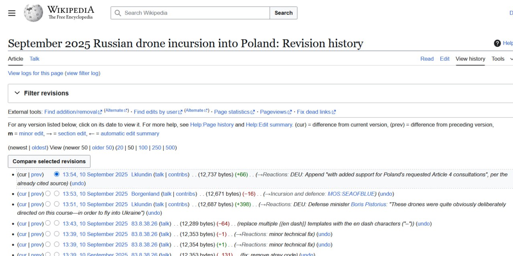The image size is (513, 256).
Task: Open the Edit tab
Action: [444, 59]
